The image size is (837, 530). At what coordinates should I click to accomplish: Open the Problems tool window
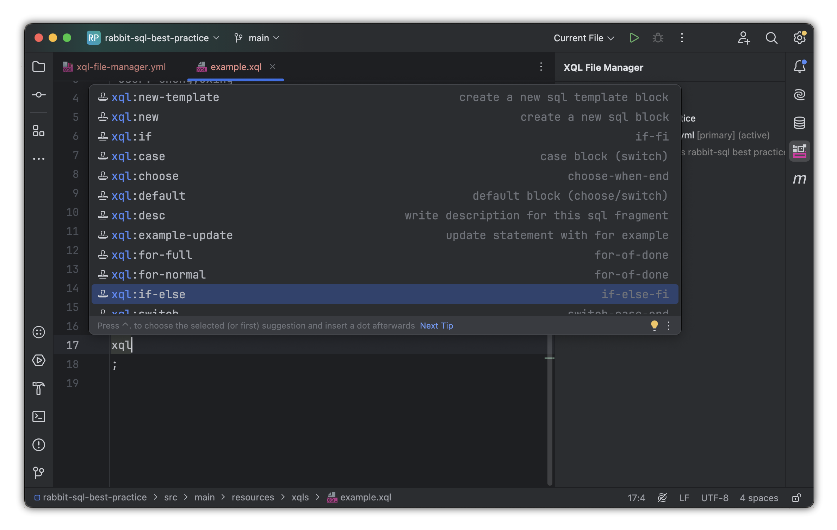(39, 445)
